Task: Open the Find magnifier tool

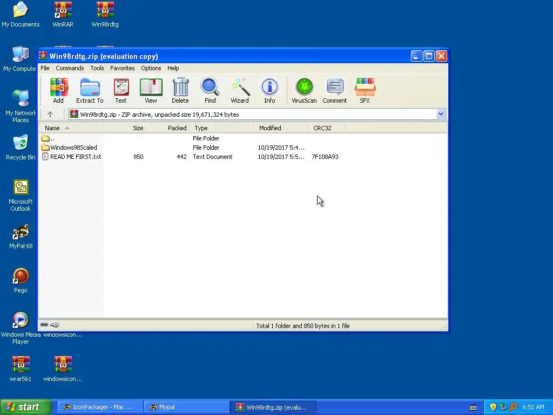Action: pyautogui.click(x=210, y=90)
